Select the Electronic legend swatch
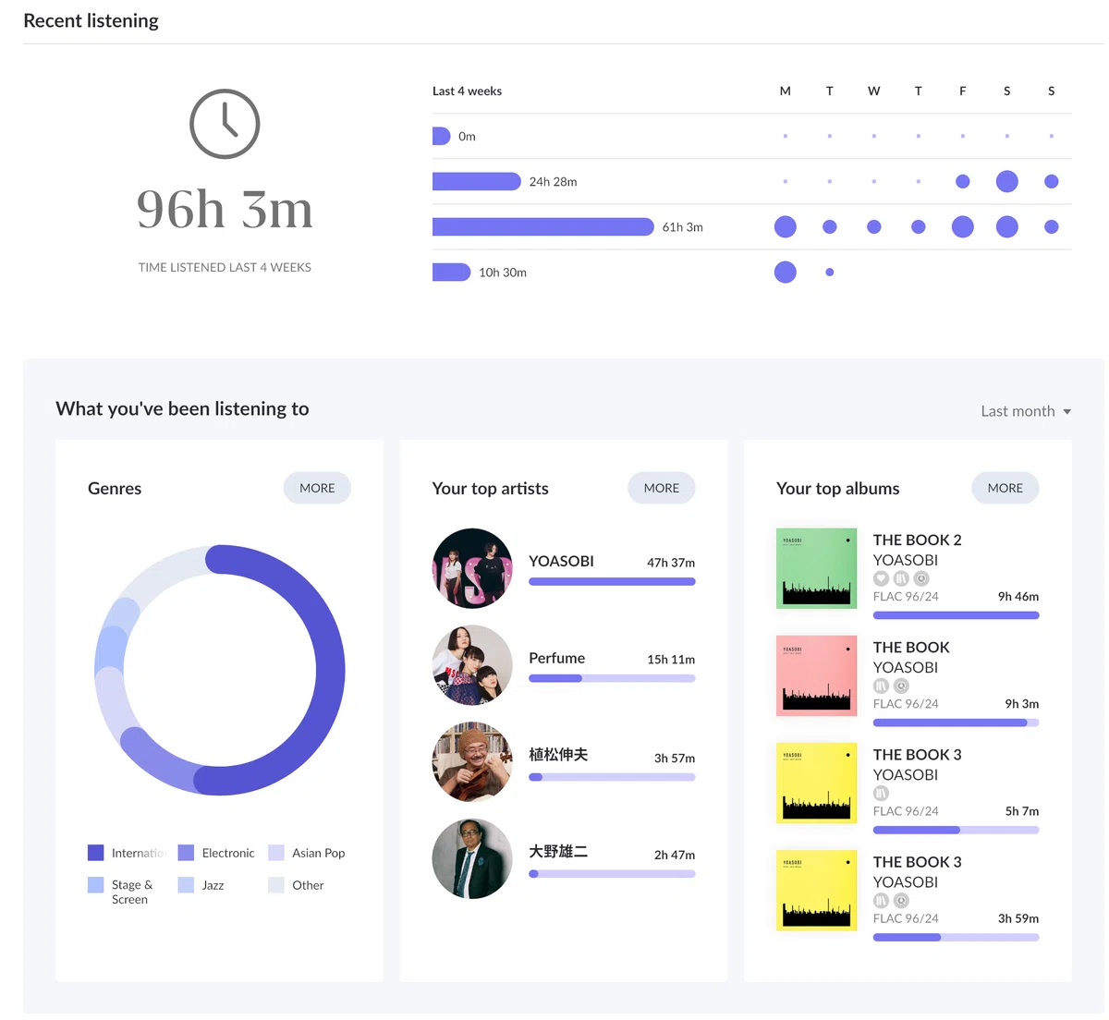This screenshot has width=1109, height=1020. tap(186, 853)
